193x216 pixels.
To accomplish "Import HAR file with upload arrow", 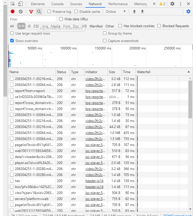I will pos(134,11).
